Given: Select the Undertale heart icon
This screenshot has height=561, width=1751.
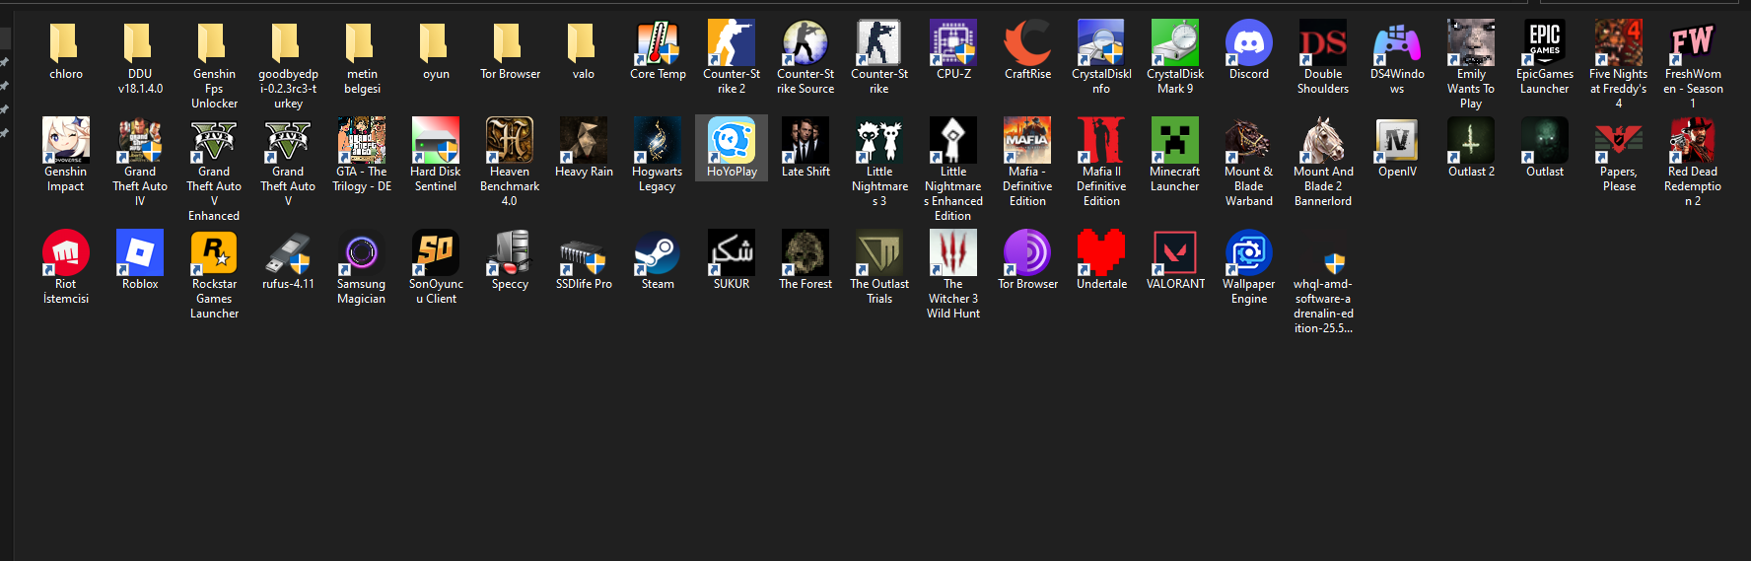Looking at the screenshot, I should click(x=1101, y=252).
